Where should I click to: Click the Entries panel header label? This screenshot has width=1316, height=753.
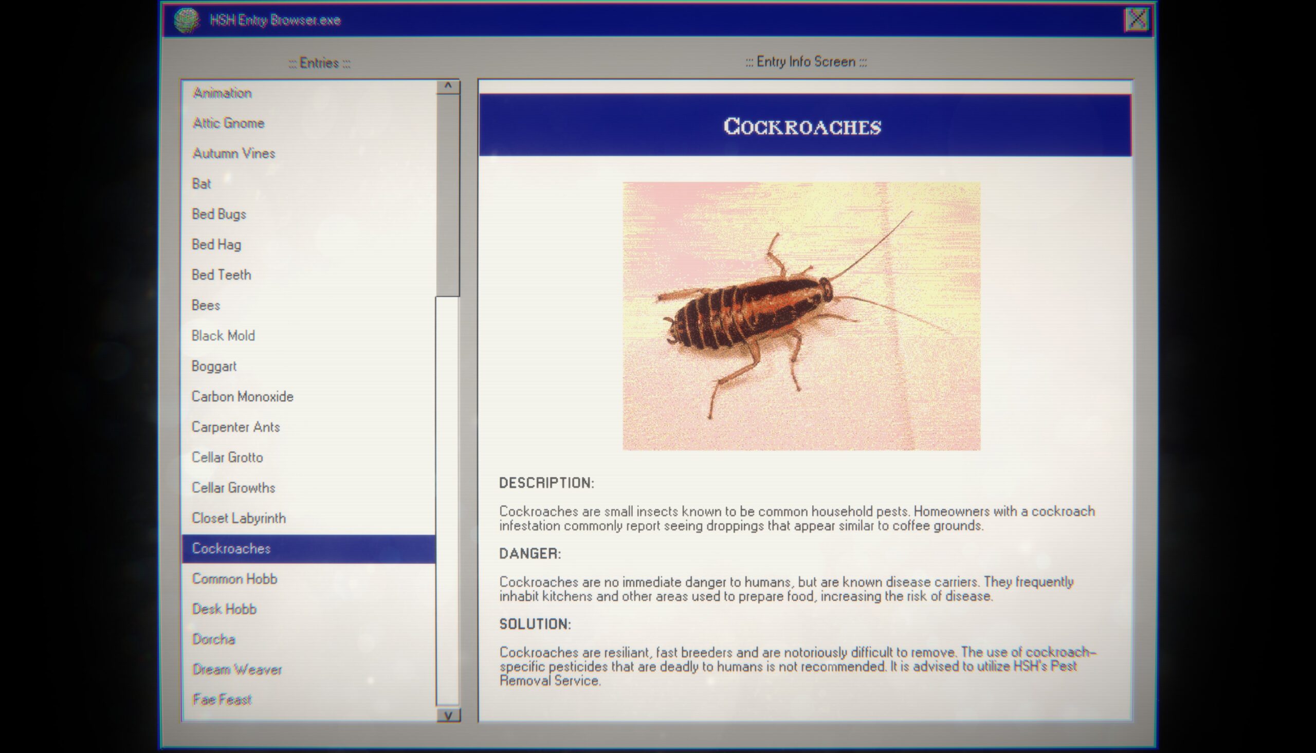tap(318, 62)
